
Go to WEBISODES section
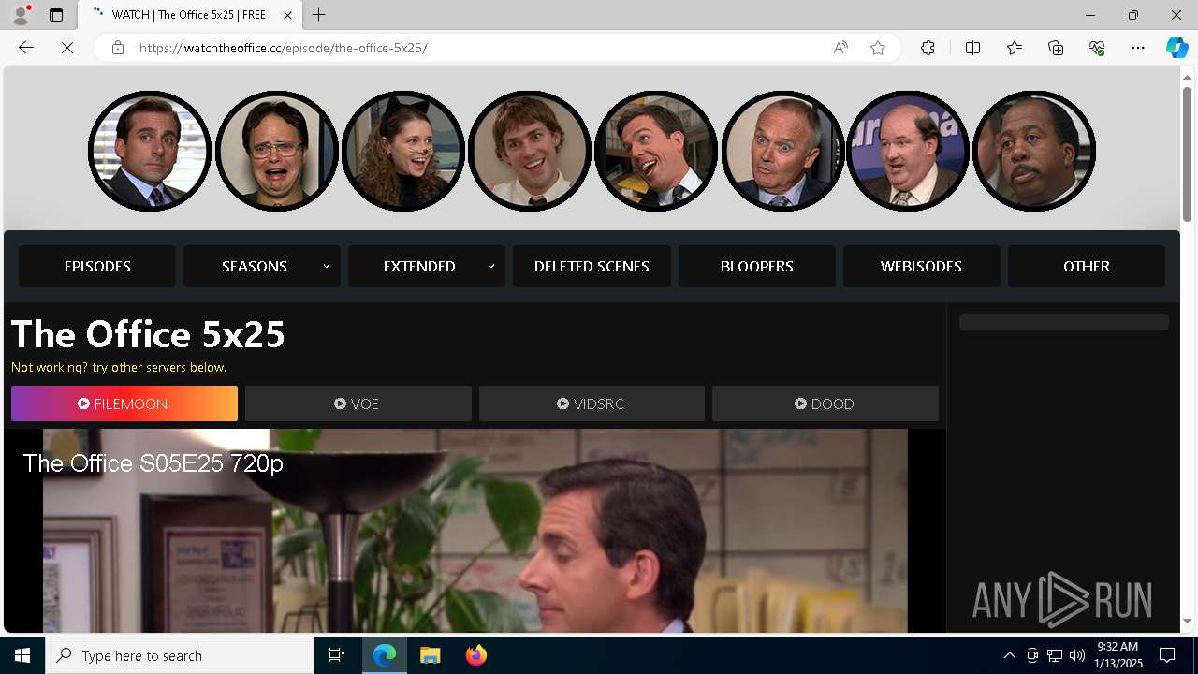tap(921, 266)
